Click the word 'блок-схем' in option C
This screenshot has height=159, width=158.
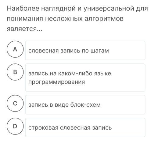tap(85, 105)
